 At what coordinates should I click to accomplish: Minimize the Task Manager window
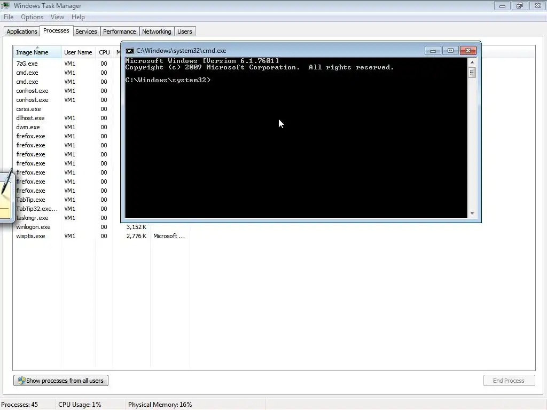click(x=502, y=5)
